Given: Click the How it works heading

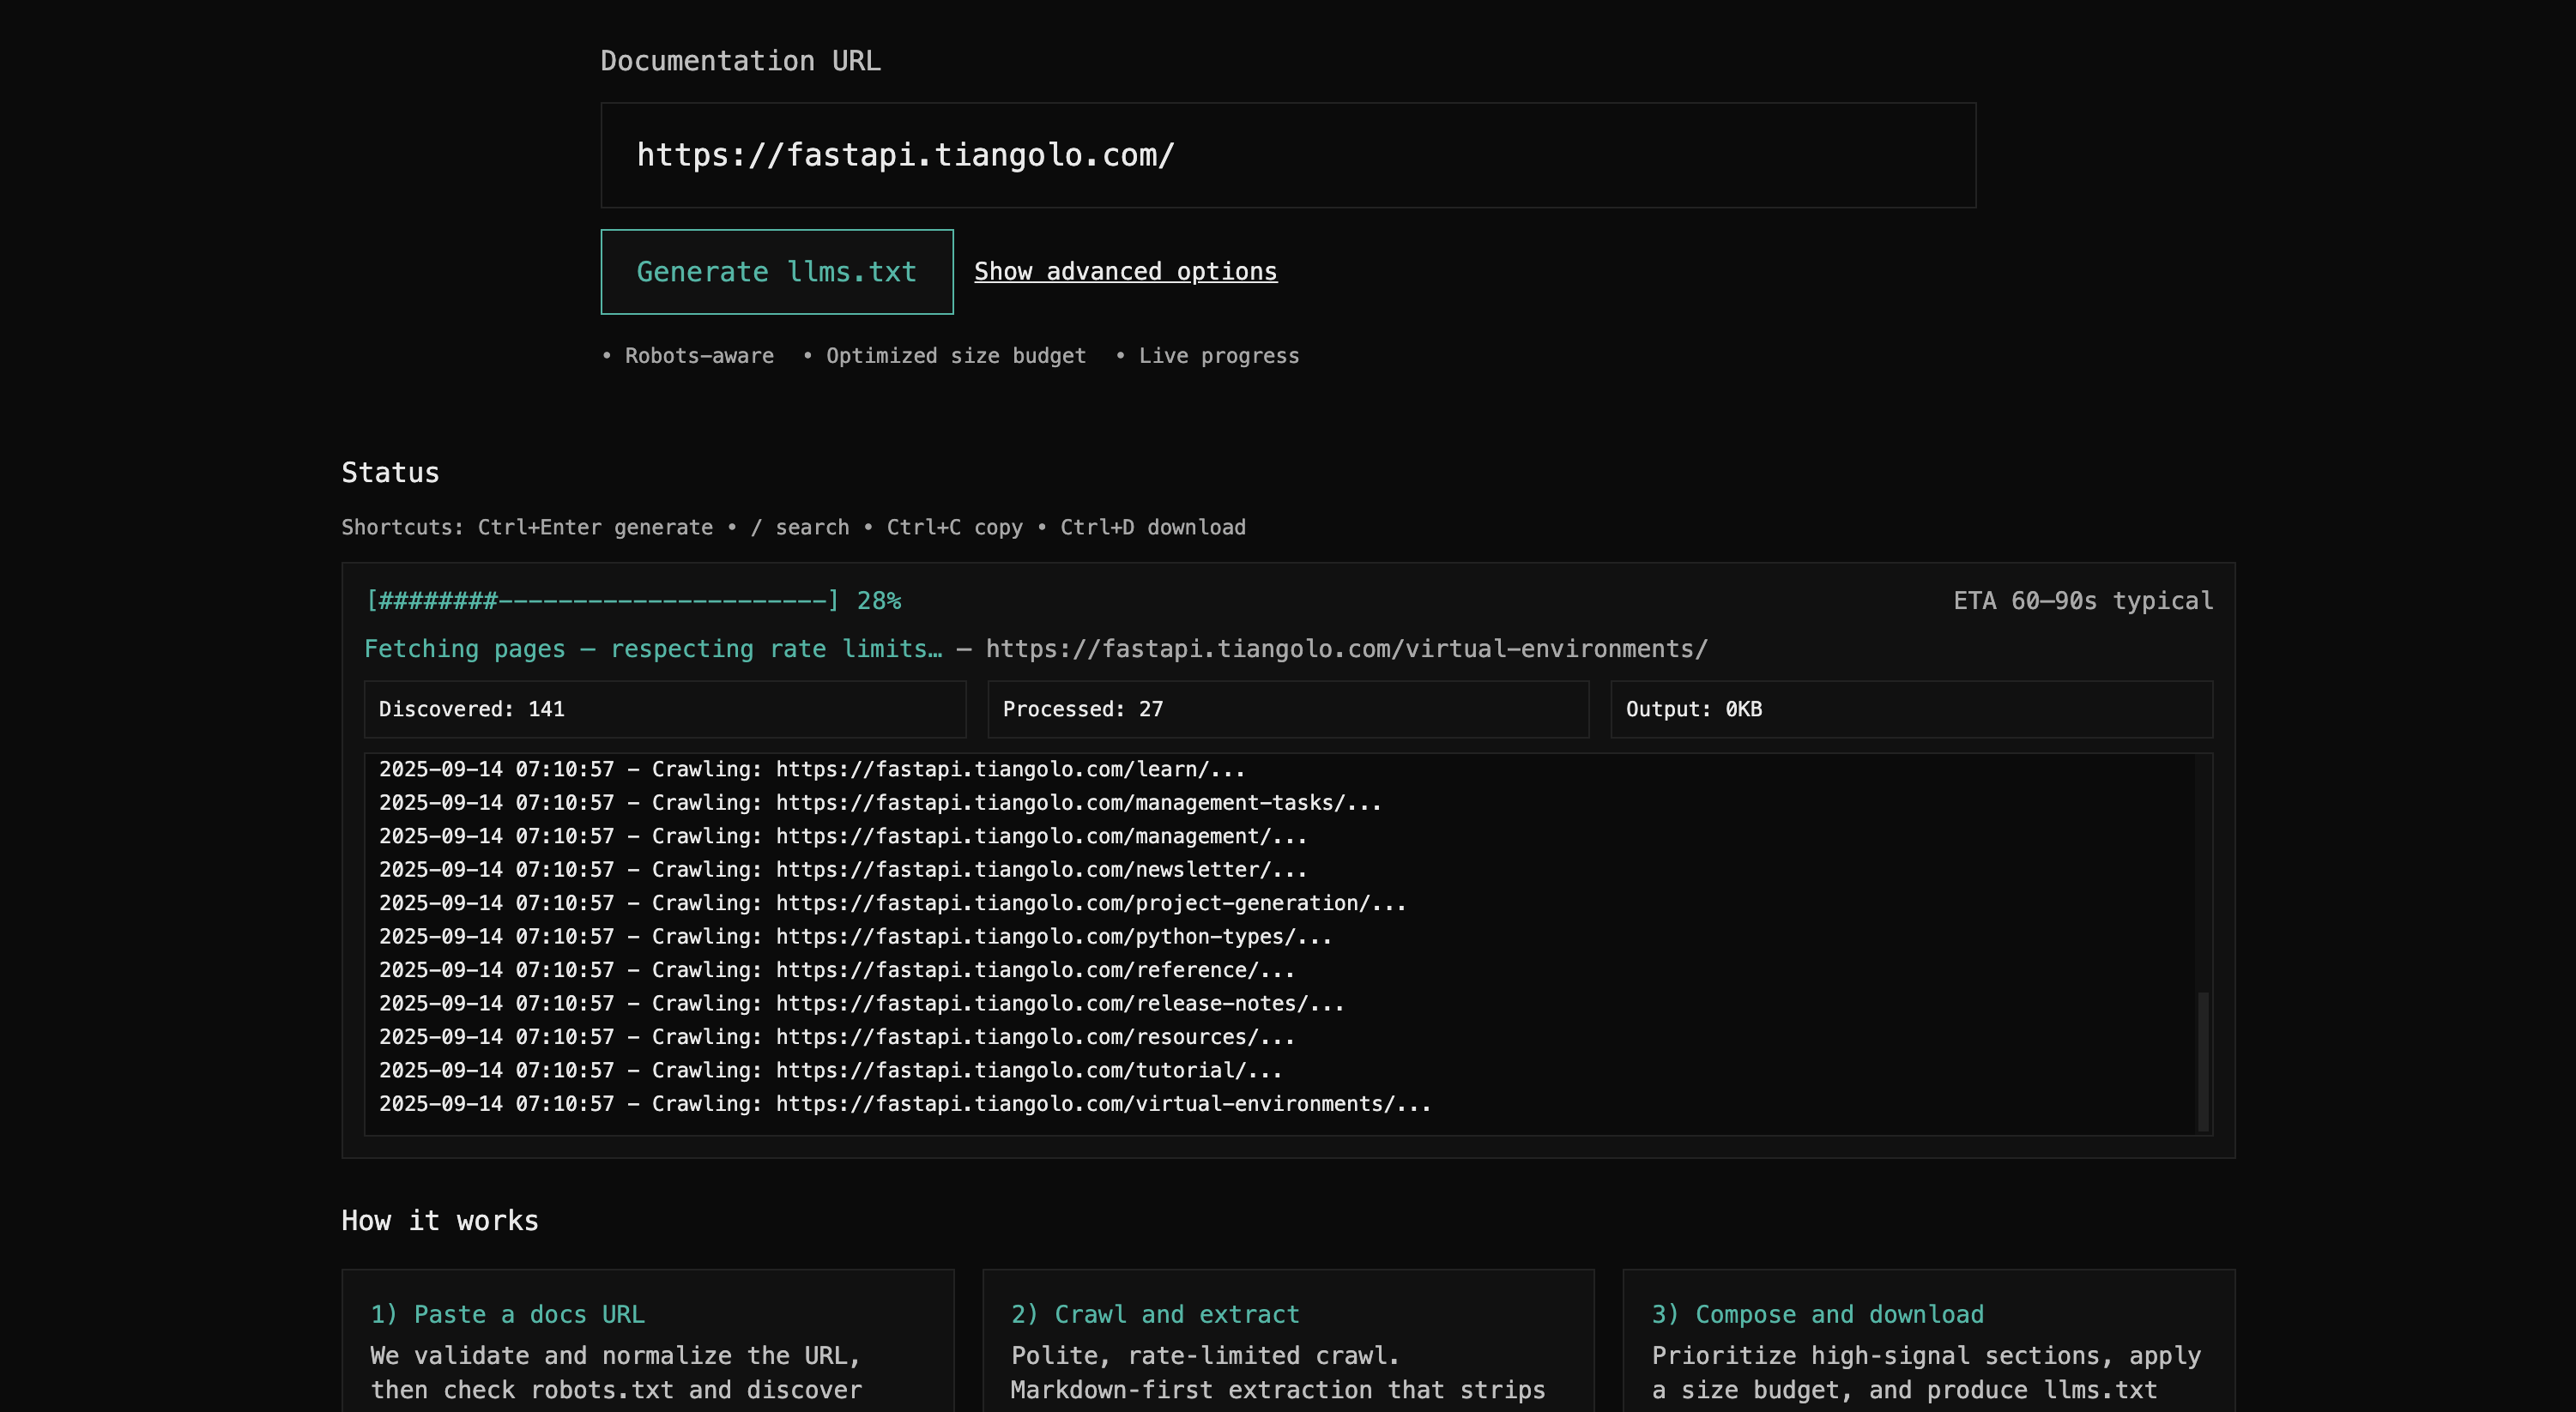Looking at the screenshot, I should pos(440,1221).
